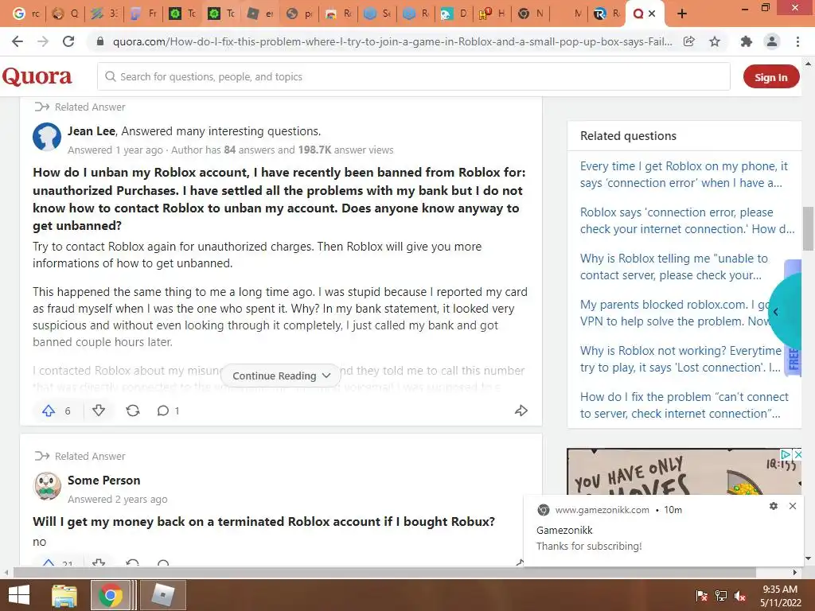Viewport: 815px width, 611px height.
Task: Sign in to Quora
Action: (x=770, y=77)
